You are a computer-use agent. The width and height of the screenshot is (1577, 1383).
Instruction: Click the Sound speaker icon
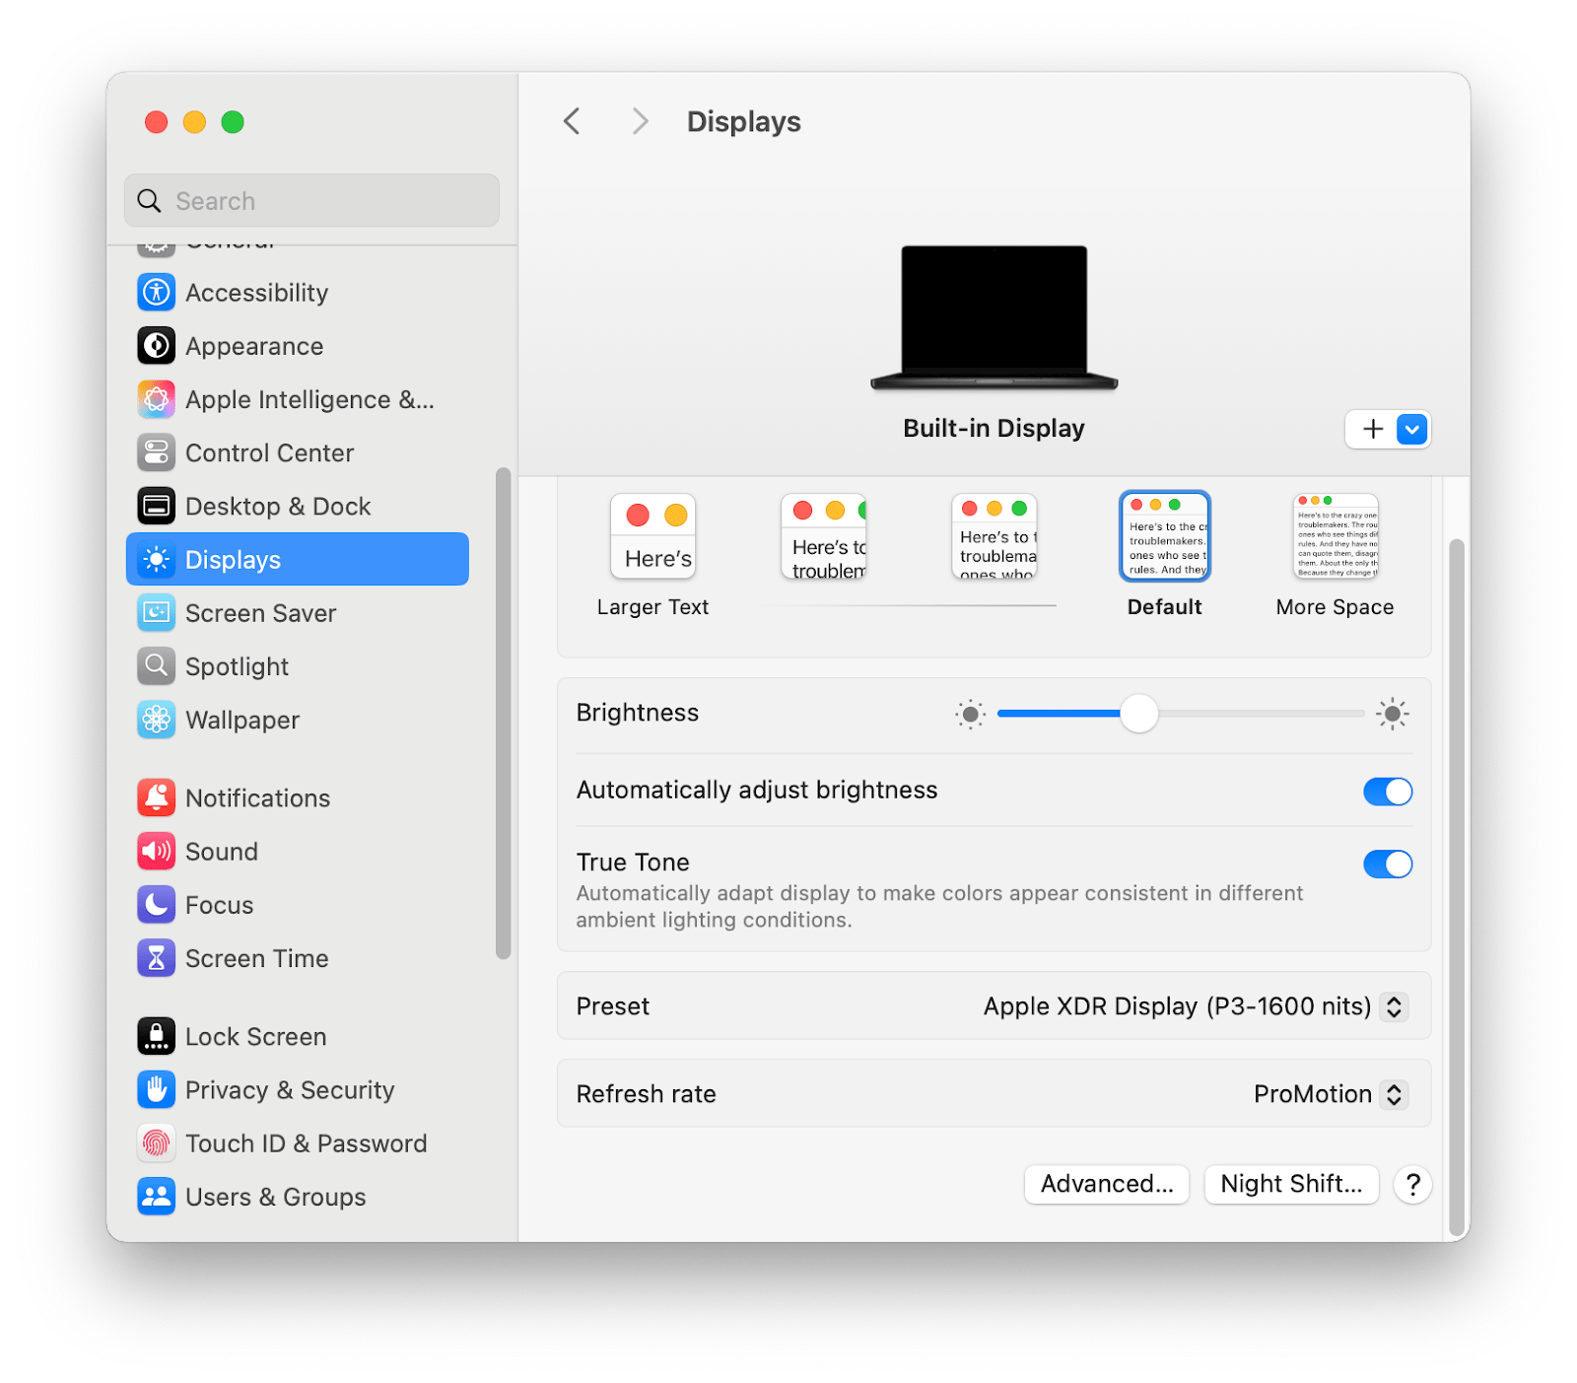[x=157, y=852]
